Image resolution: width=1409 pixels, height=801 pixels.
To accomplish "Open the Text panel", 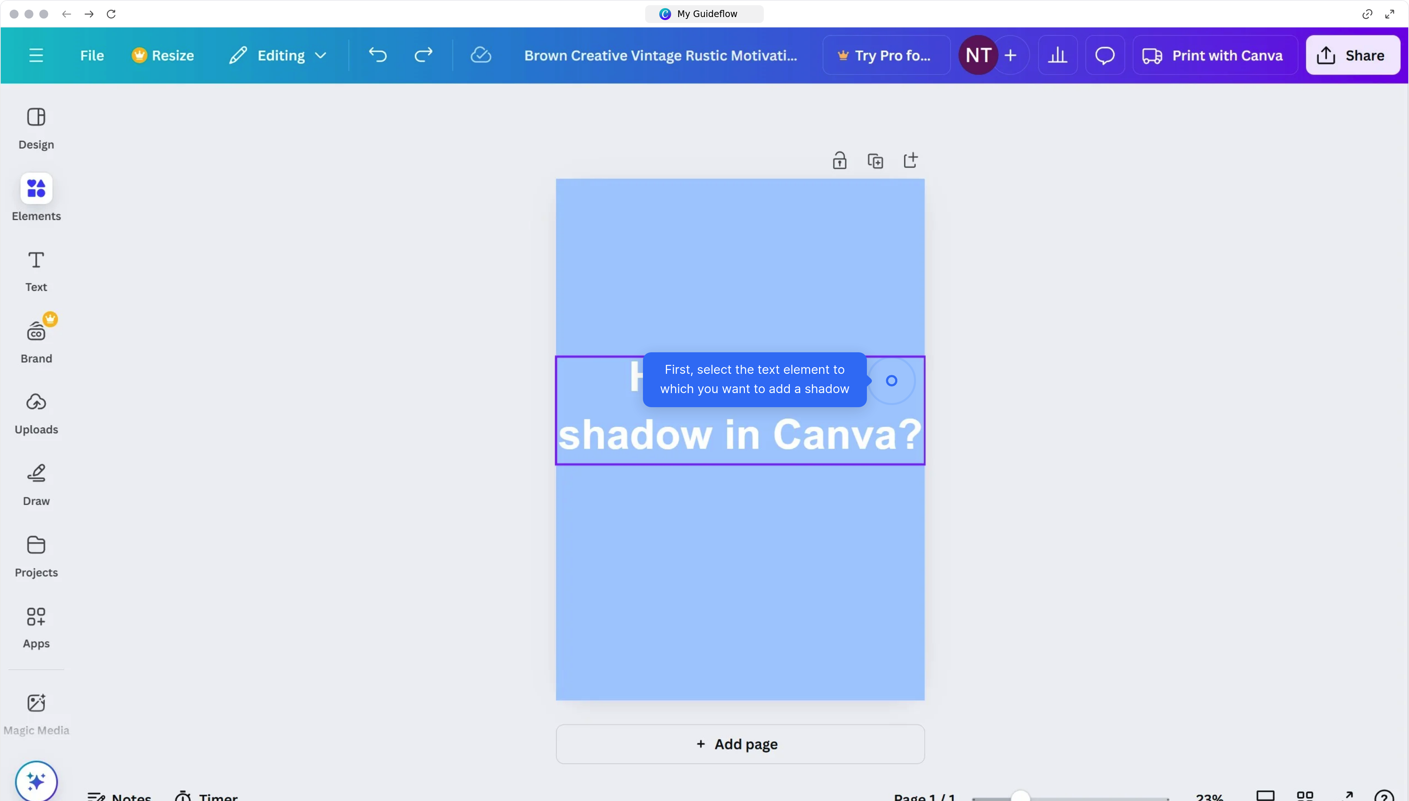I will pos(36,270).
